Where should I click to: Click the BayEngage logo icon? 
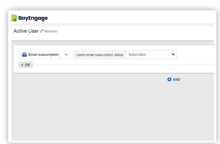(14, 18)
